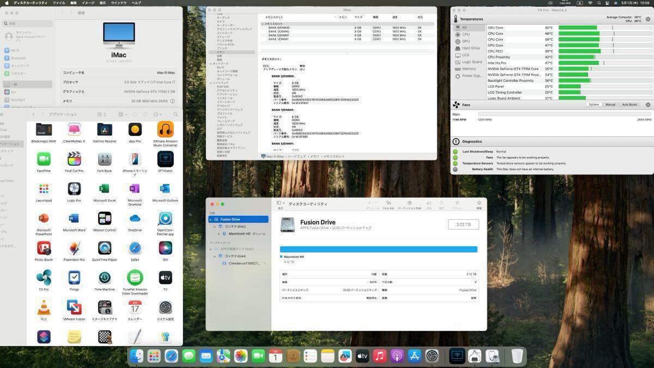Open TG Pro app in the Applications window

(44, 278)
